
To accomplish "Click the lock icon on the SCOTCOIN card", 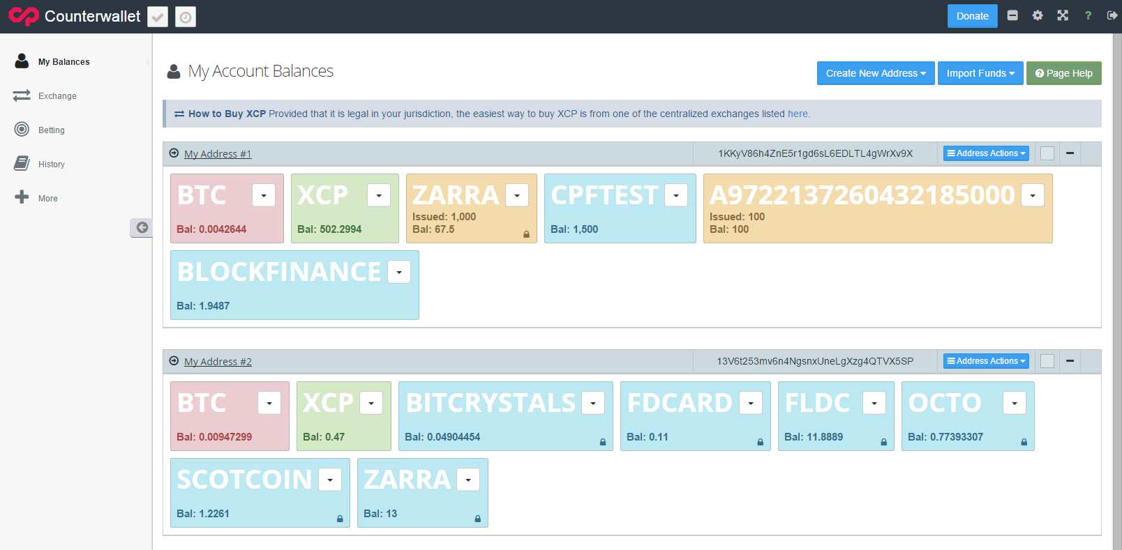I will (340, 519).
